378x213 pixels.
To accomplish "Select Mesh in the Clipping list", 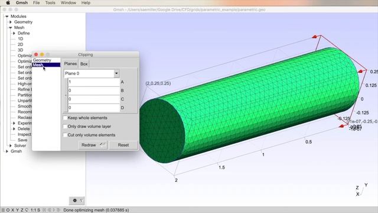I will 46,64.
